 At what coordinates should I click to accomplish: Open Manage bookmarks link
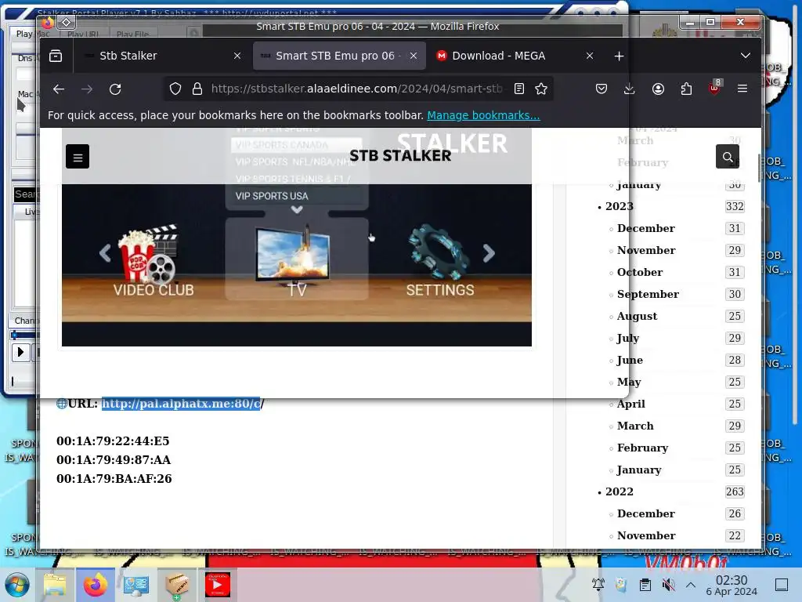pyautogui.click(x=483, y=115)
